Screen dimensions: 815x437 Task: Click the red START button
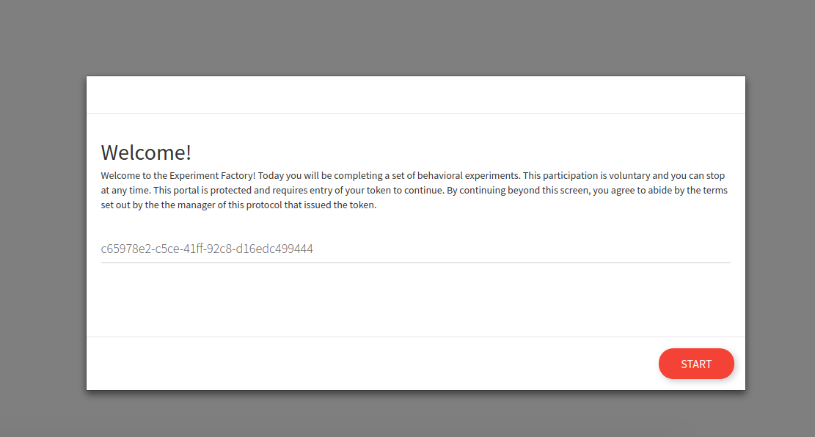click(x=696, y=364)
